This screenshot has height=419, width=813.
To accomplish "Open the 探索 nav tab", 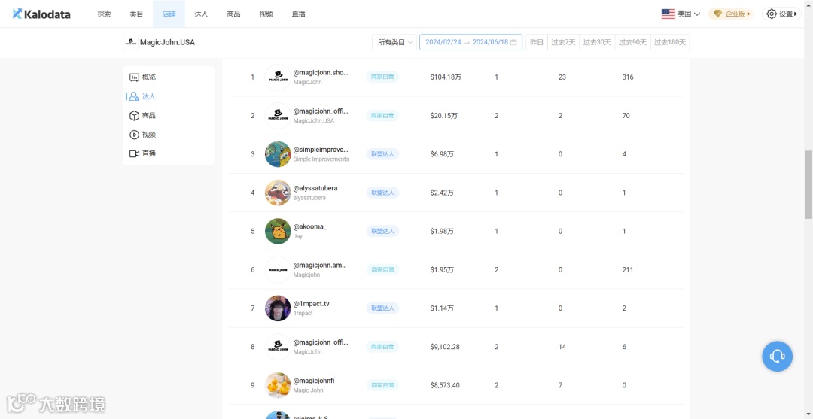I will click(104, 14).
